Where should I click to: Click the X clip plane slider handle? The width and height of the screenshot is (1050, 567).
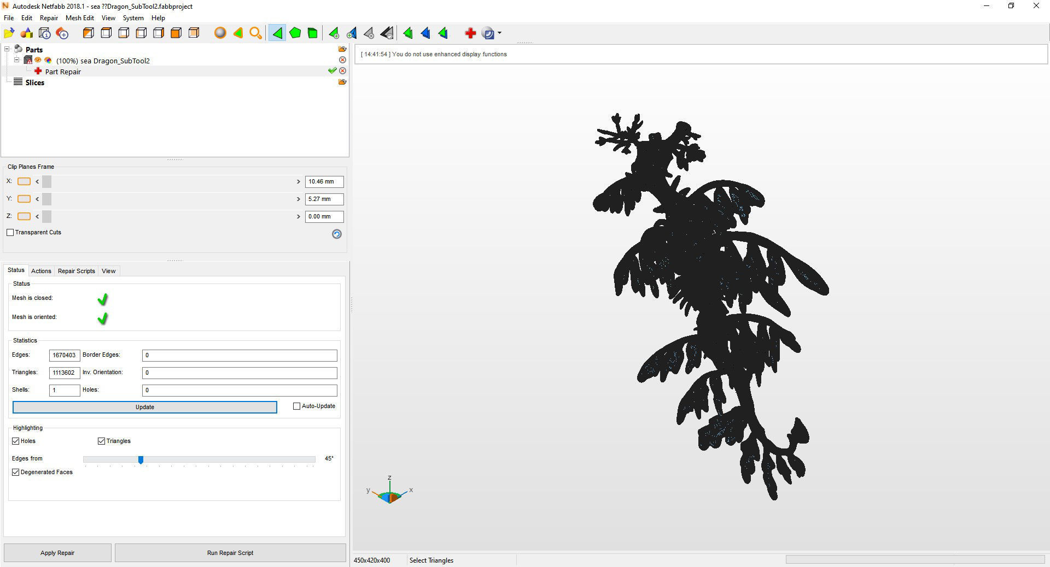click(x=46, y=181)
